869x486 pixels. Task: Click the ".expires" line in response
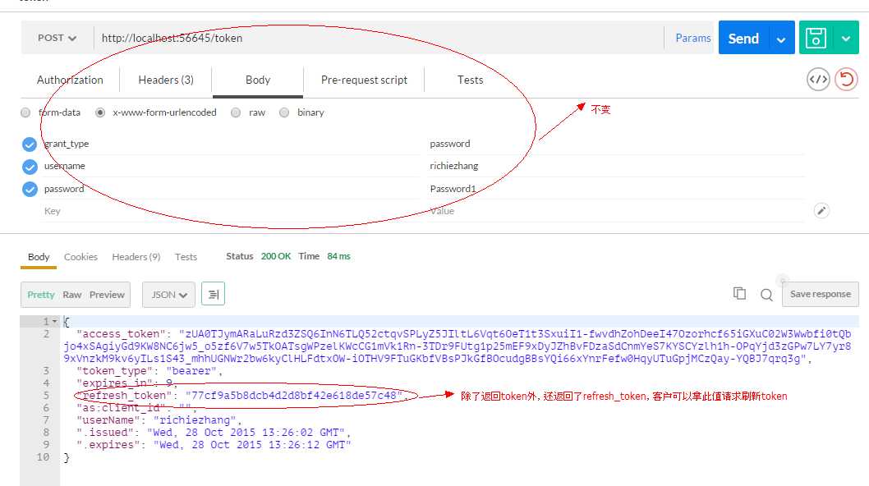click(x=214, y=445)
